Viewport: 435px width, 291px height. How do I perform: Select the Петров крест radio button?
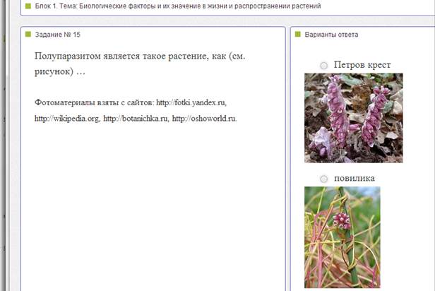coord(323,66)
